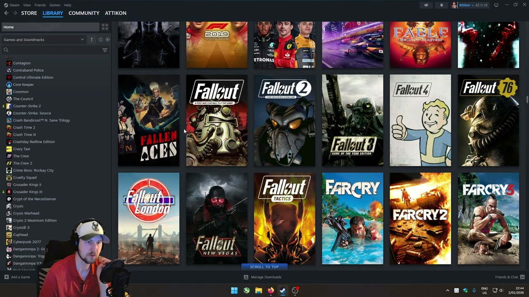Expand the Games and Soundtracks filter dropdown
529x297 pixels.
point(43,40)
